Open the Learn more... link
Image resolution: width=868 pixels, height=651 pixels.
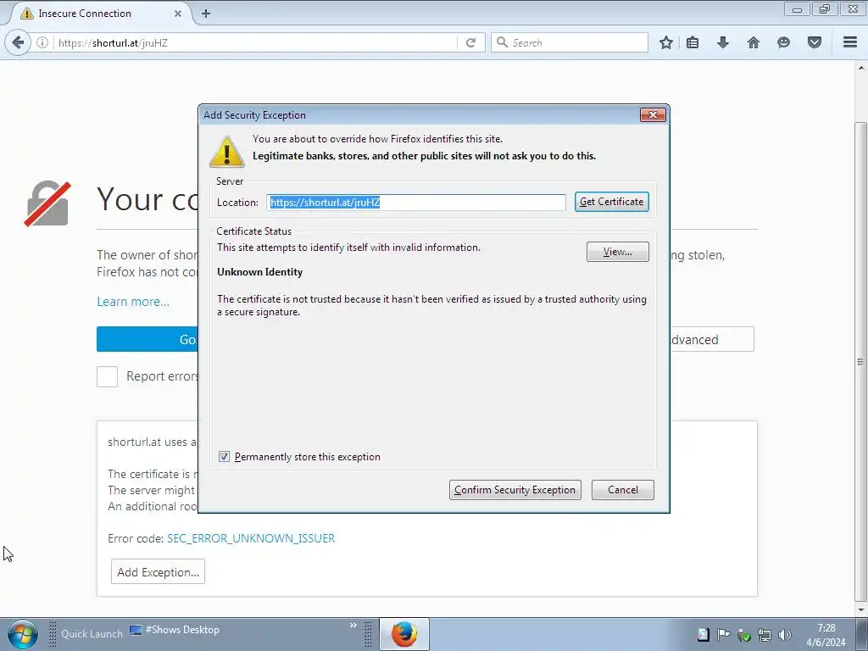pyautogui.click(x=133, y=302)
